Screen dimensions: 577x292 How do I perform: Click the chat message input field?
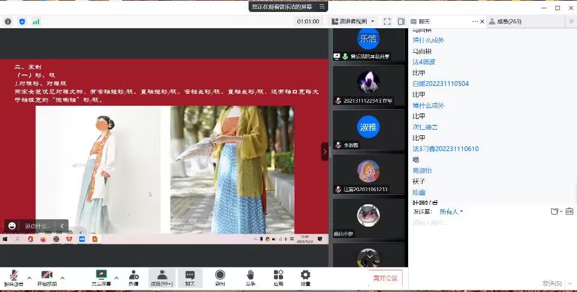(492, 246)
